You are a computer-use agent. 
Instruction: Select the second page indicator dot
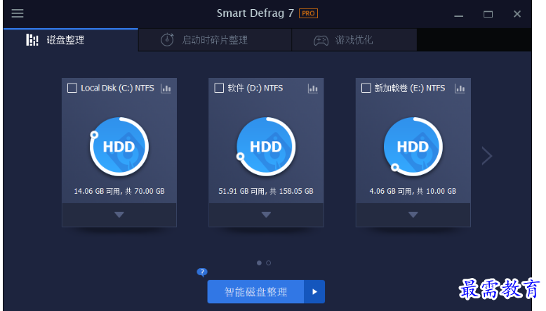pyautogui.click(x=269, y=263)
